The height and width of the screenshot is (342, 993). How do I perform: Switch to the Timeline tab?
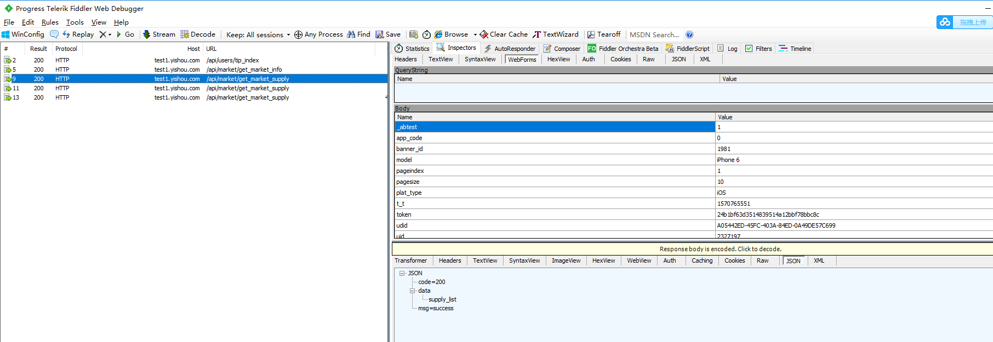point(795,49)
